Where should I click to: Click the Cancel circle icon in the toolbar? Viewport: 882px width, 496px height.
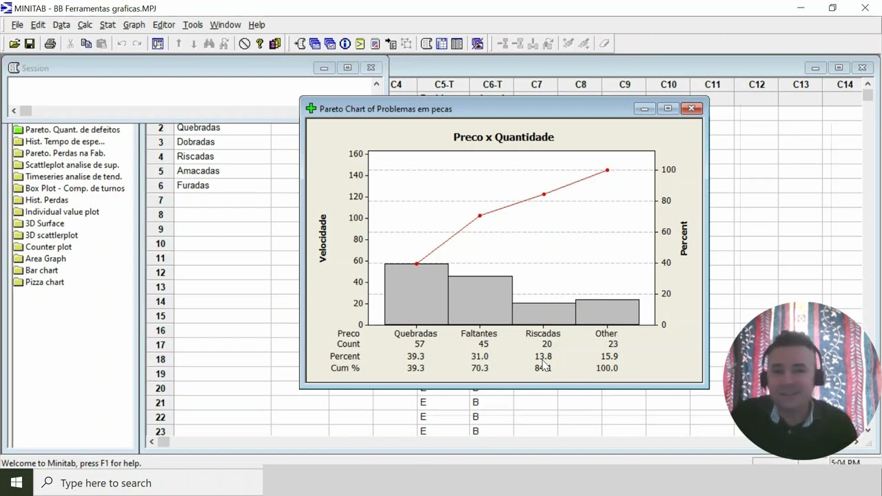[245, 43]
